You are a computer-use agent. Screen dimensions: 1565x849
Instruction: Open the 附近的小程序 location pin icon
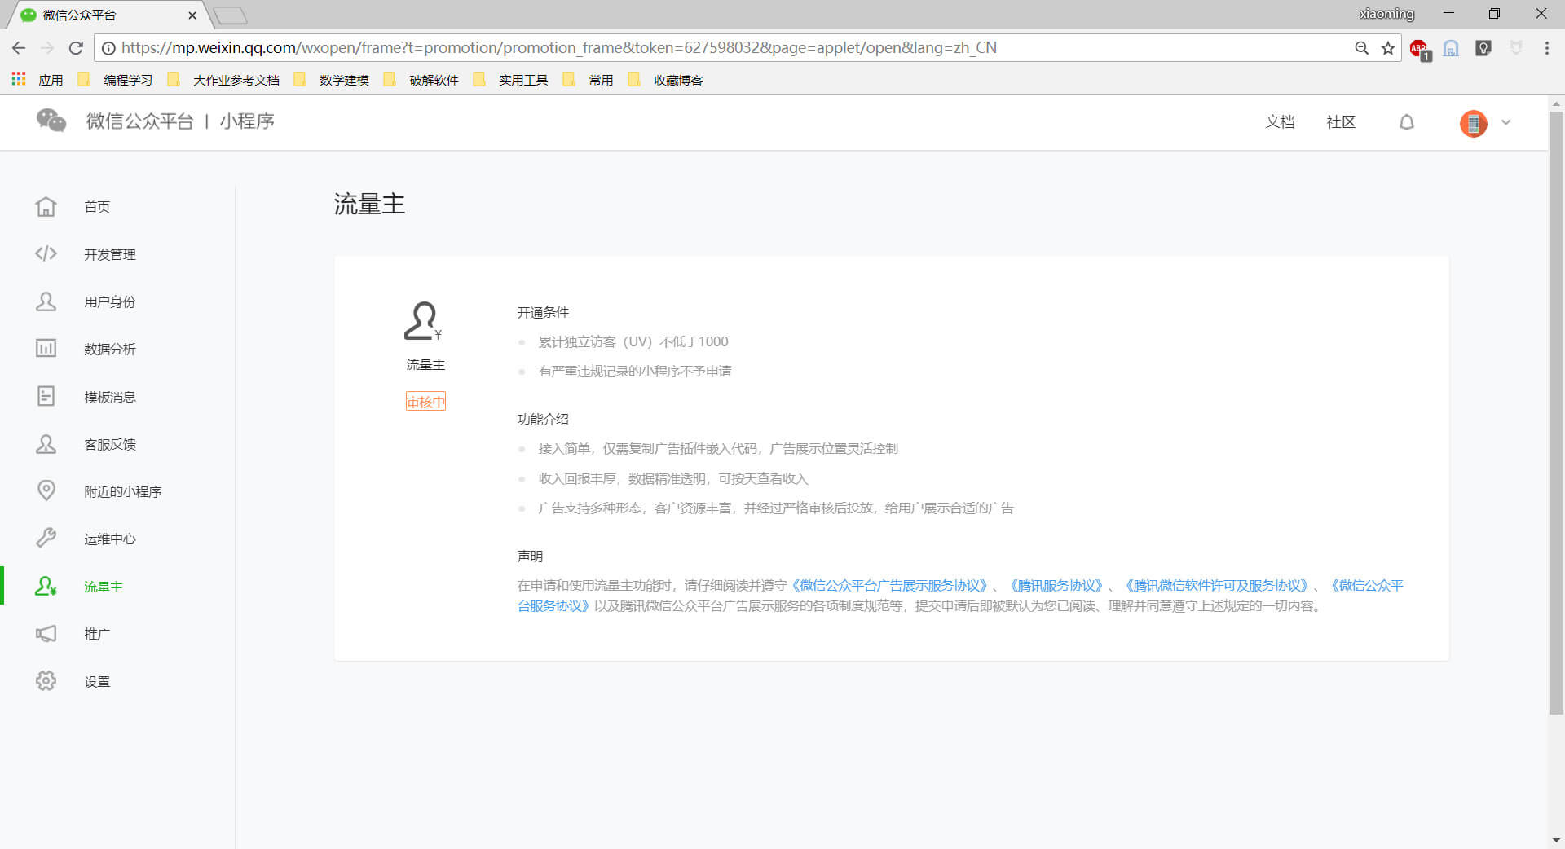pyautogui.click(x=46, y=490)
